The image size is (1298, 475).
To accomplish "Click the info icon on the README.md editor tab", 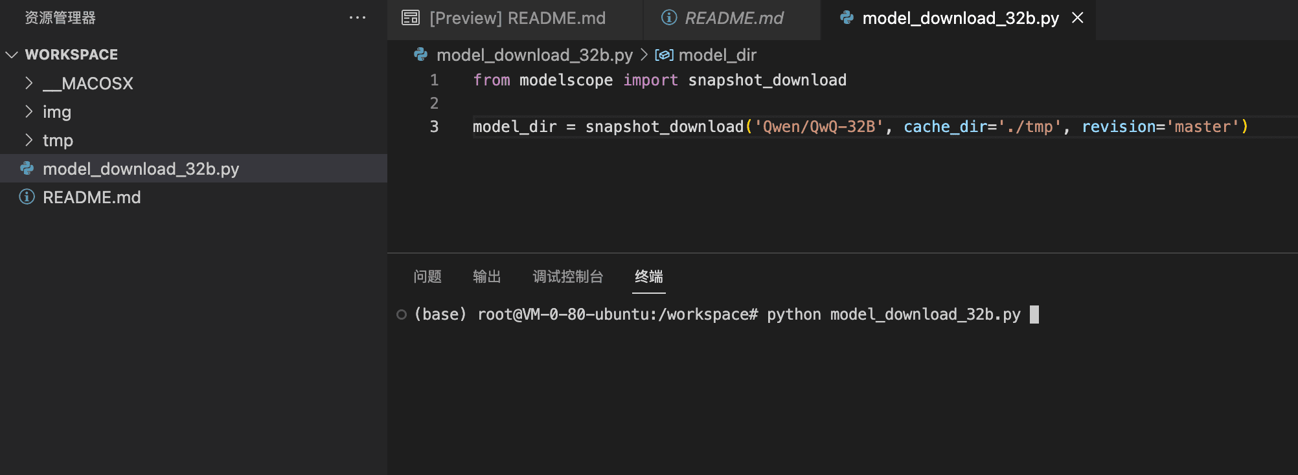I will pos(669,17).
